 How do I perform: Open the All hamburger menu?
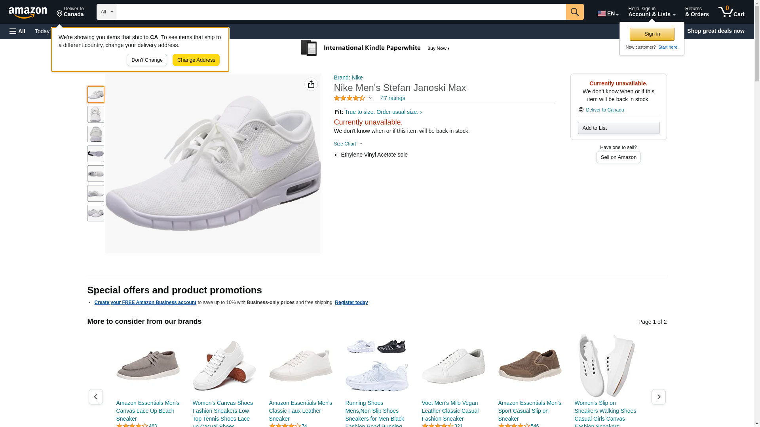coord(17,31)
